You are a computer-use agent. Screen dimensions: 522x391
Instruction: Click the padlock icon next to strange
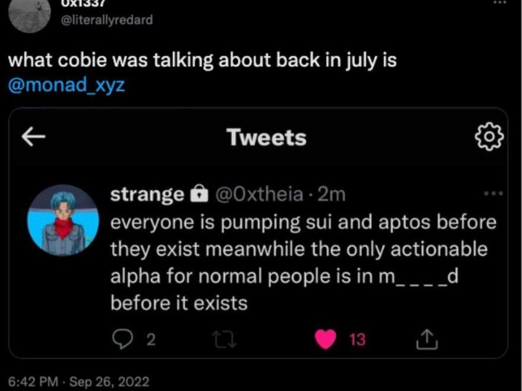point(199,194)
